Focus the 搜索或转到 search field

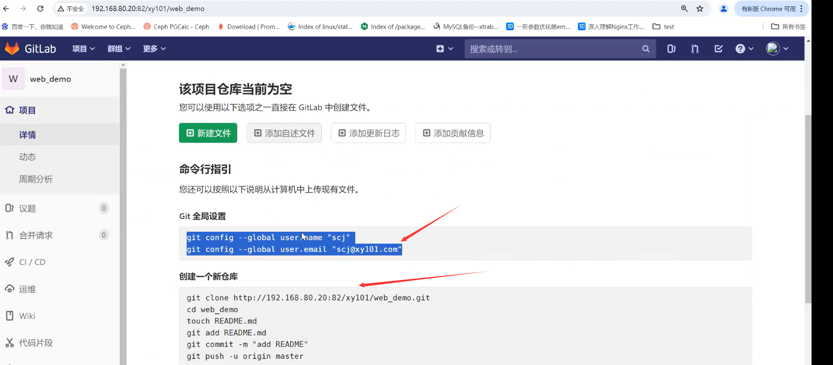[554, 49]
